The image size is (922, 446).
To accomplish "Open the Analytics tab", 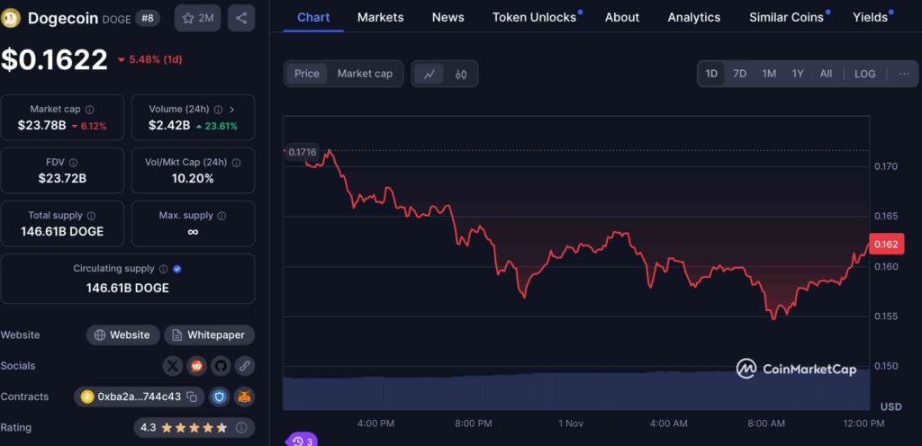I will click(x=694, y=18).
